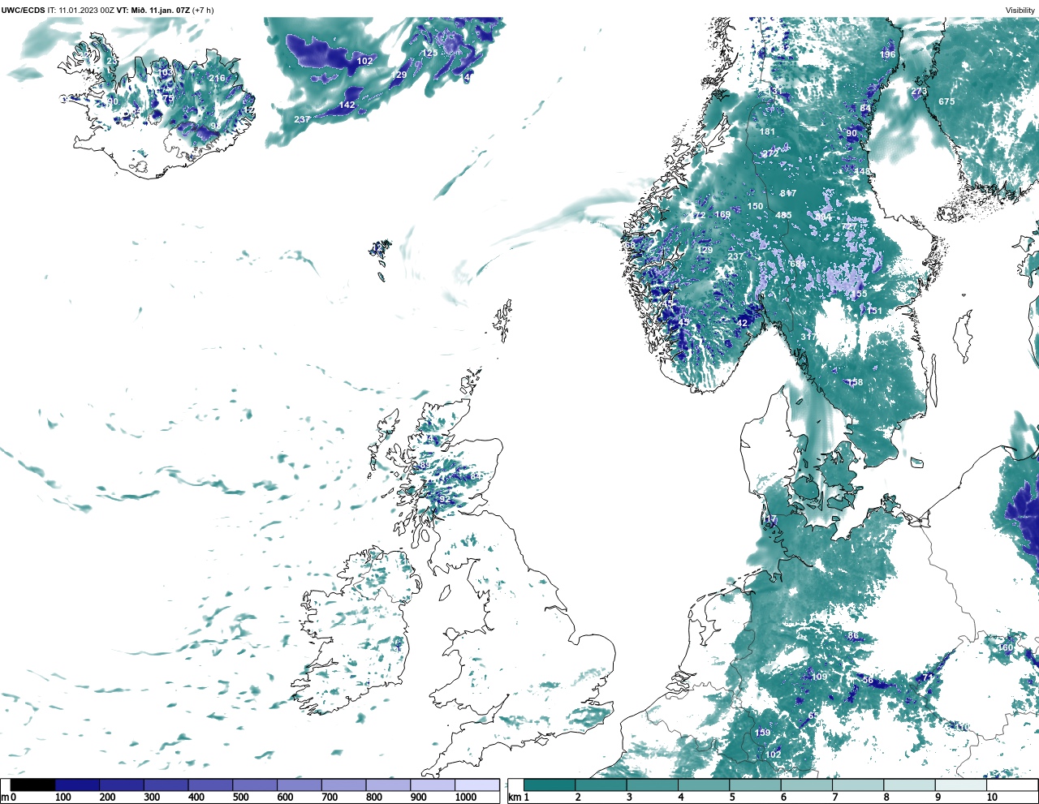Image resolution: width=1039 pixels, height=804 pixels.
Task: Click the '142' value east of Iceland
Action: [347, 105]
